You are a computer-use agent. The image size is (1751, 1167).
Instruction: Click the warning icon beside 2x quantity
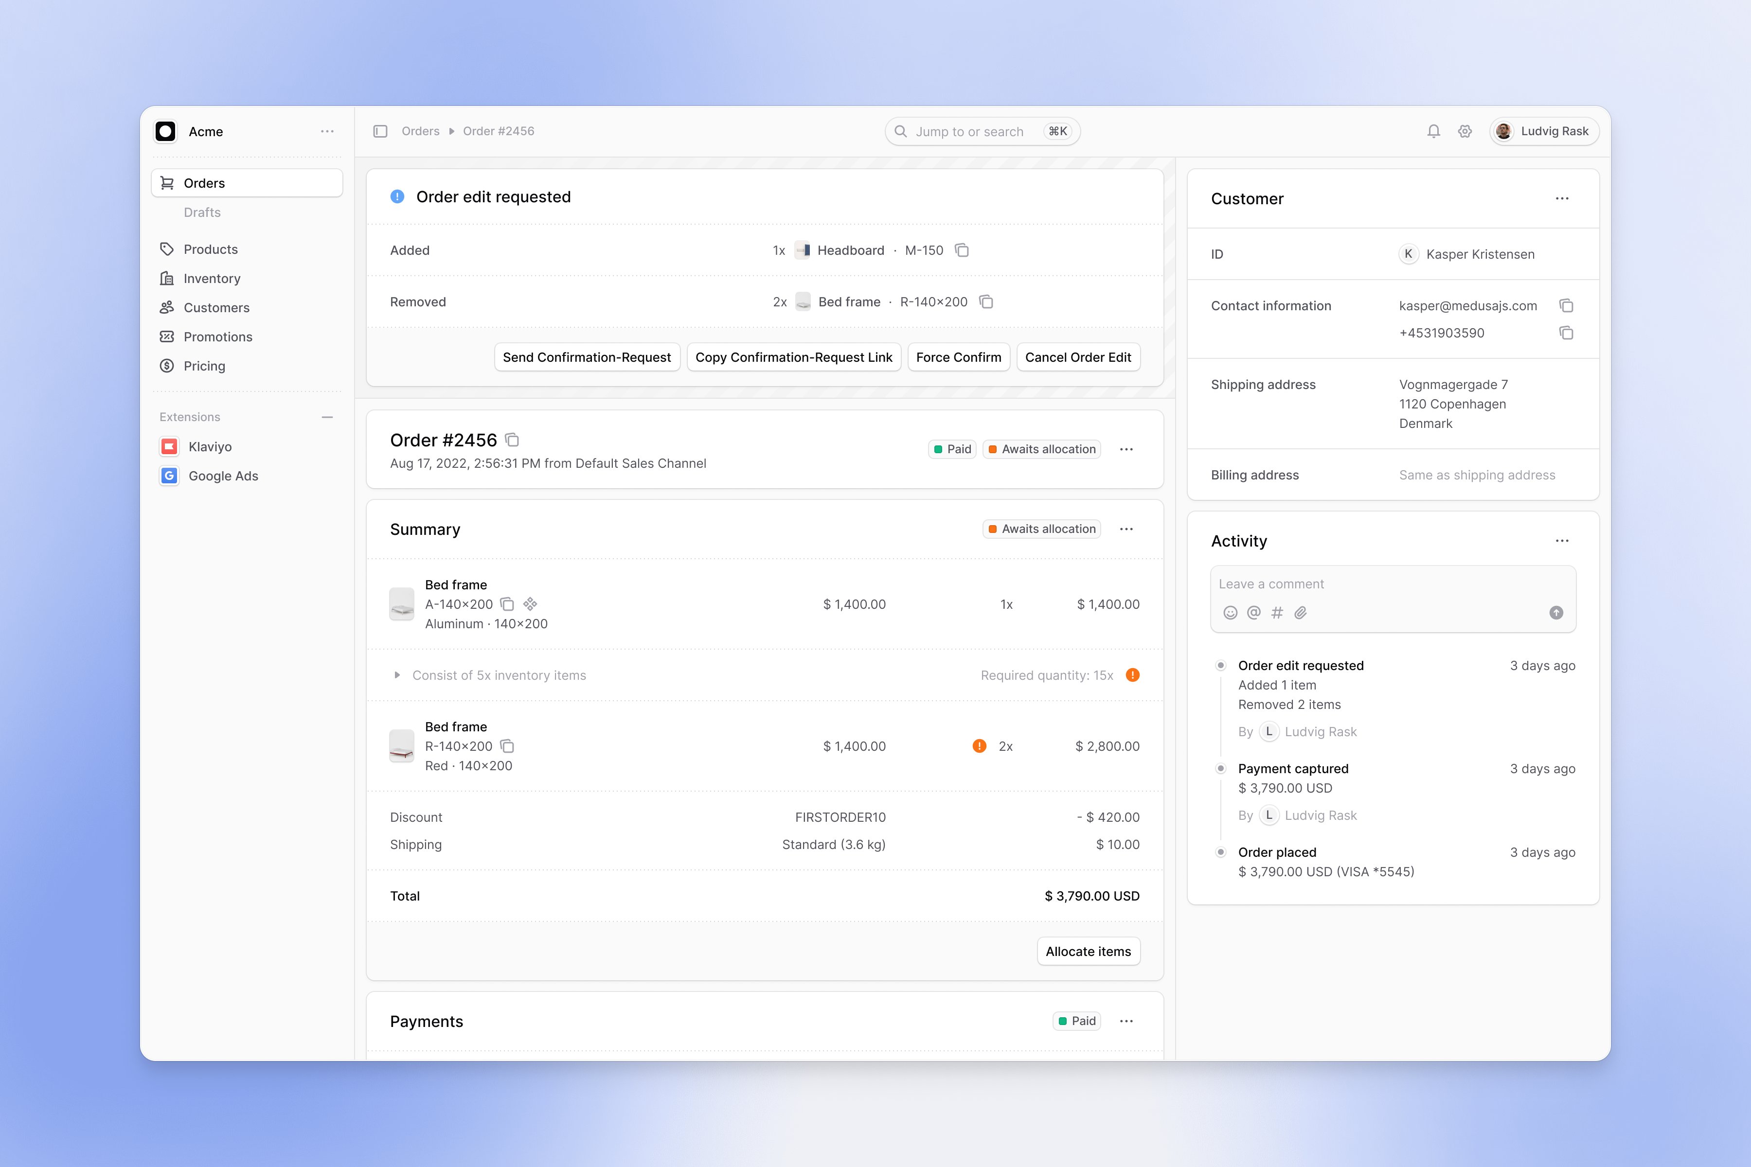click(x=980, y=746)
